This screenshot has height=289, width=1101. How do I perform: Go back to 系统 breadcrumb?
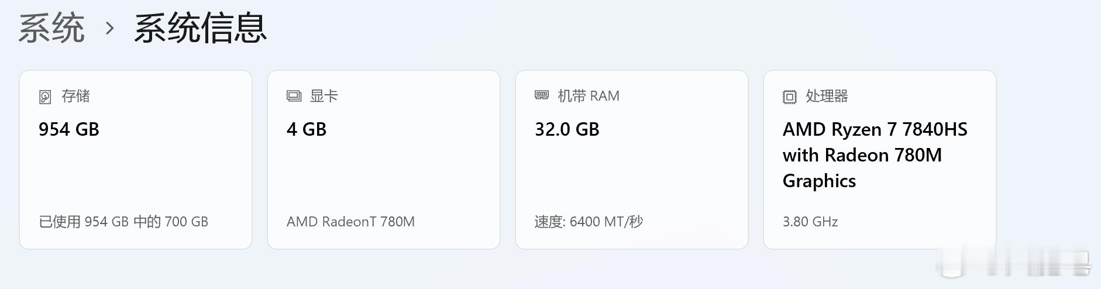pyautogui.click(x=51, y=28)
